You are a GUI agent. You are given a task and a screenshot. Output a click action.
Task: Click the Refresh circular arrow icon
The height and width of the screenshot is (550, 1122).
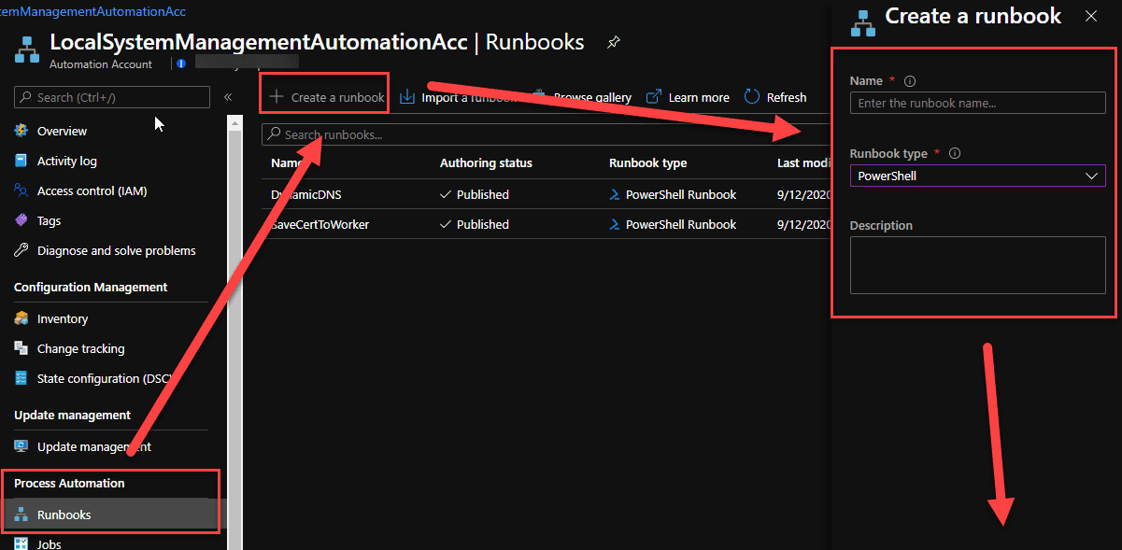752,97
